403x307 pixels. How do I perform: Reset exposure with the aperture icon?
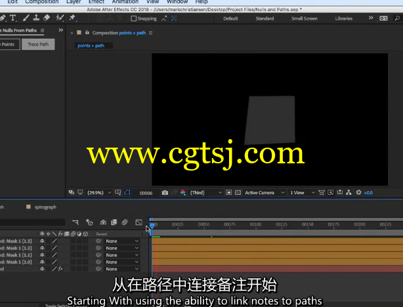coord(358,192)
